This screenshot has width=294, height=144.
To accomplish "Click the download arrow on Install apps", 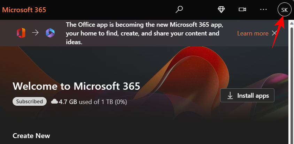I will (x=230, y=96).
